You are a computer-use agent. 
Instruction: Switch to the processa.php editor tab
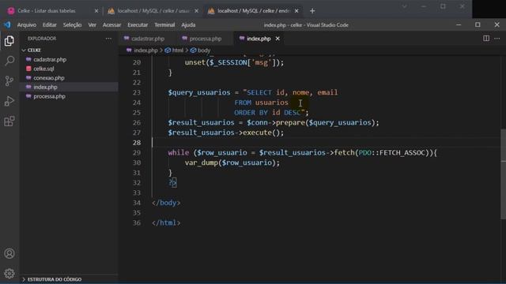pyautogui.click(x=206, y=39)
